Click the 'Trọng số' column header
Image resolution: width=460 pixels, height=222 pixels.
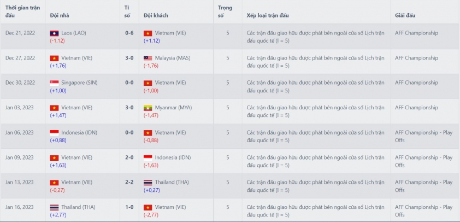pos(225,11)
